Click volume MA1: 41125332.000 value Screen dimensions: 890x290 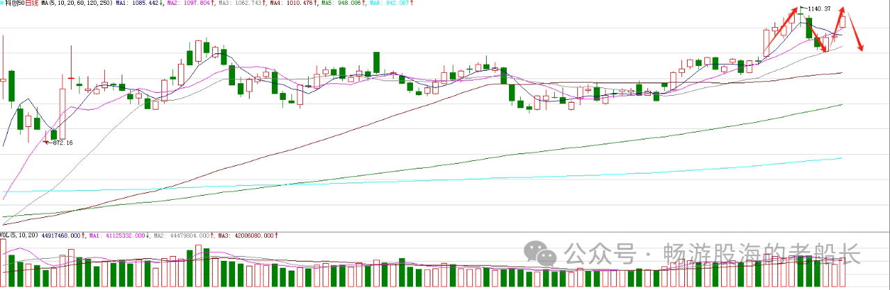pyautogui.click(x=118, y=236)
